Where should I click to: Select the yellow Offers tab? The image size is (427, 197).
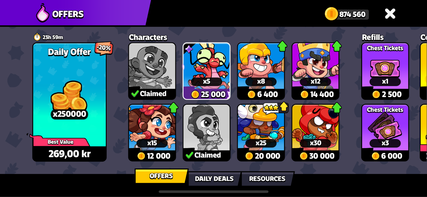tap(161, 176)
